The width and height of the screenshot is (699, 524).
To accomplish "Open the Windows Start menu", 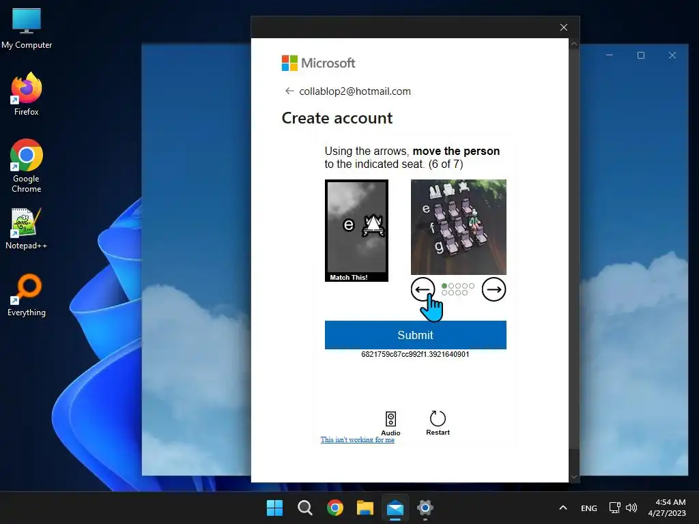I will 274,508.
